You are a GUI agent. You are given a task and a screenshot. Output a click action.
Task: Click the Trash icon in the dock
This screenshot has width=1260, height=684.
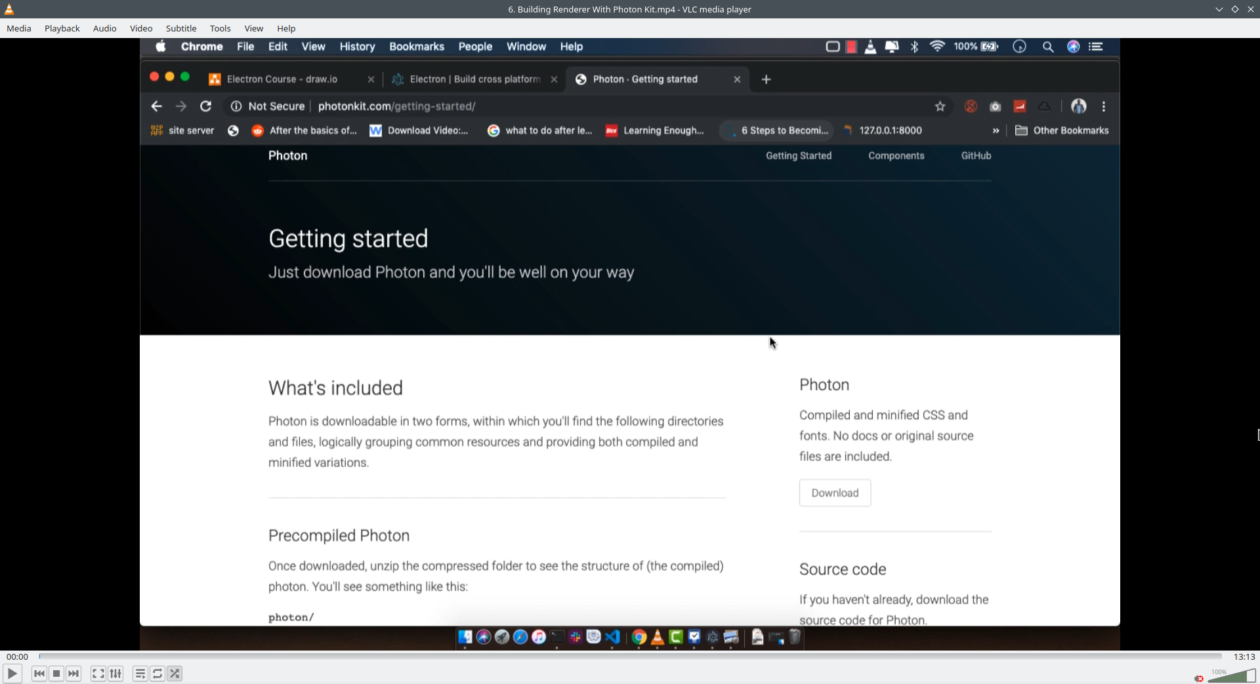tap(795, 637)
